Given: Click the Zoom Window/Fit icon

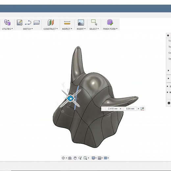Looking at the screenshot, I should click(x=85, y=158).
